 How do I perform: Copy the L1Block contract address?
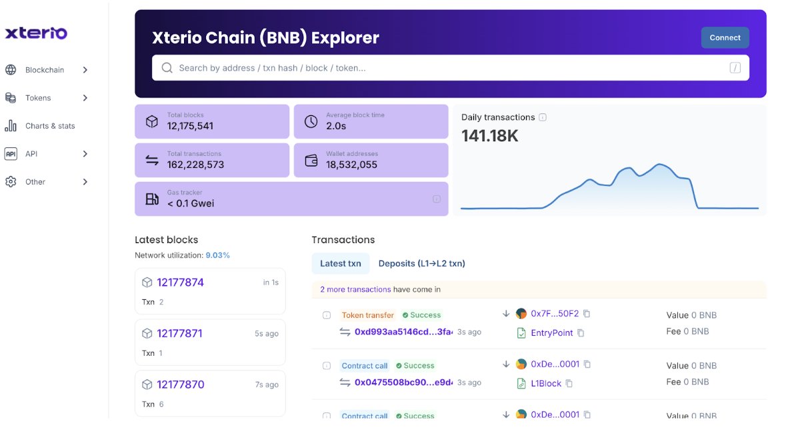coord(569,384)
